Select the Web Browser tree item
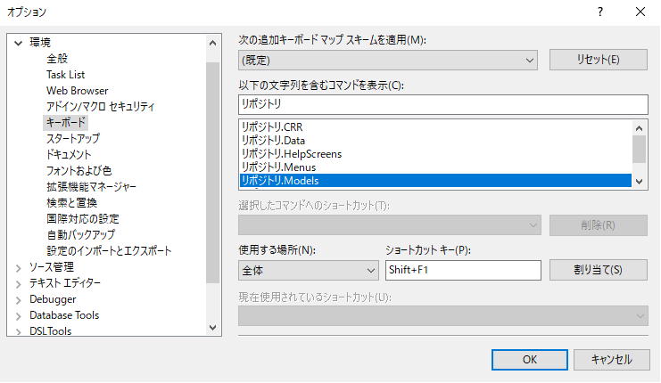The height and width of the screenshot is (383, 661). (77, 91)
